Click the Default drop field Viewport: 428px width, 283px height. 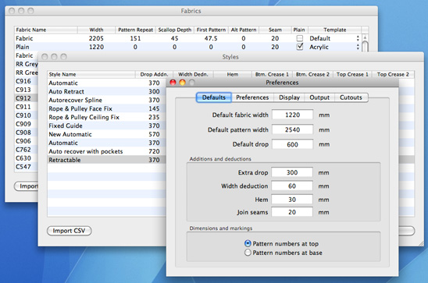point(292,144)
